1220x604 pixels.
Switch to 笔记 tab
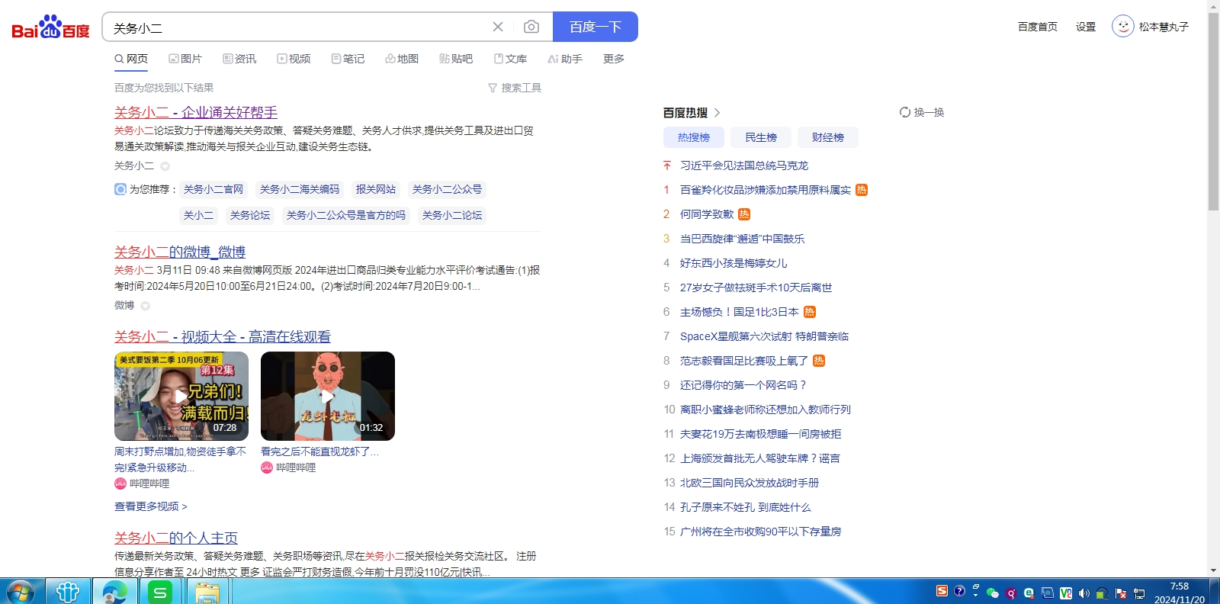(348, 59)
